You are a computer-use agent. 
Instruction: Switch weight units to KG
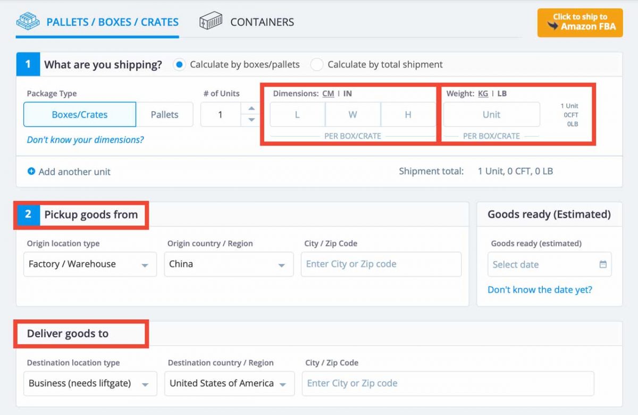click(x=483, y=93)
